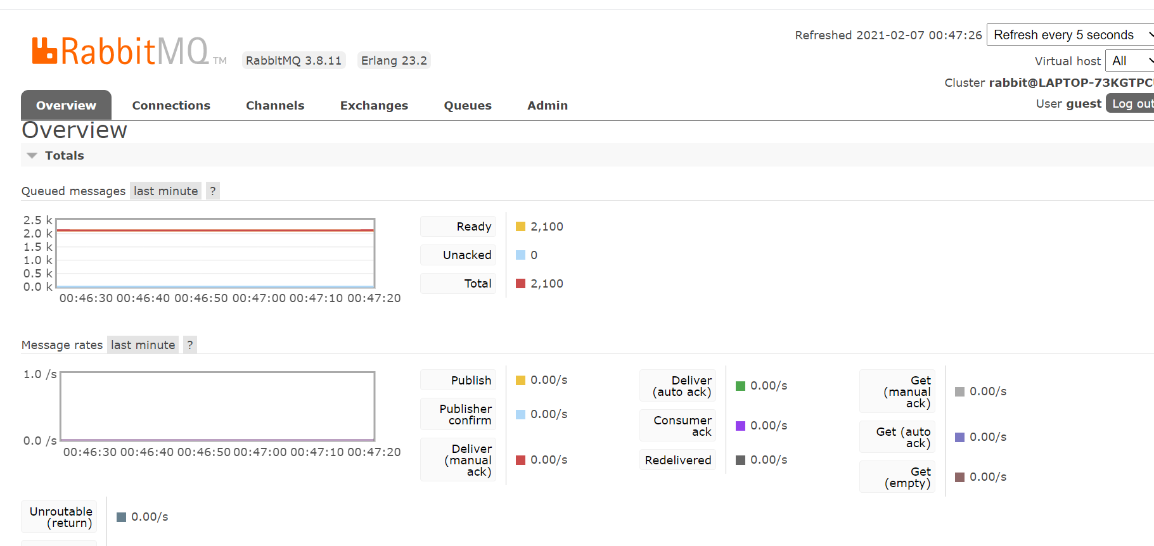The width and height of the screenshot is (1154, 546).
Task: Click the green Deliver (auto ack) swatch
Action: click(x=740, y=386)
